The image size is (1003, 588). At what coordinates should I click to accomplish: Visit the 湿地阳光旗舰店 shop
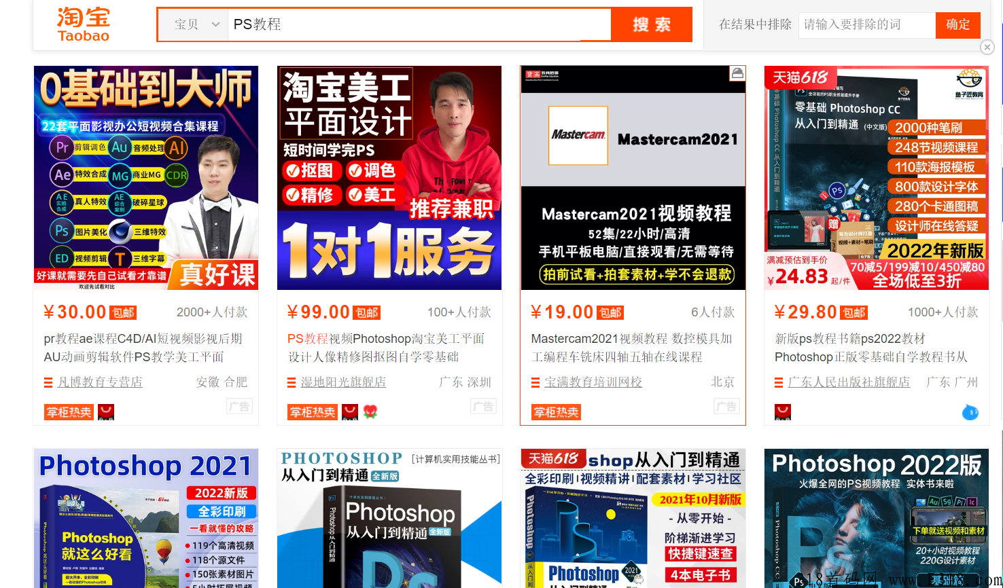[x=343, y=382]
